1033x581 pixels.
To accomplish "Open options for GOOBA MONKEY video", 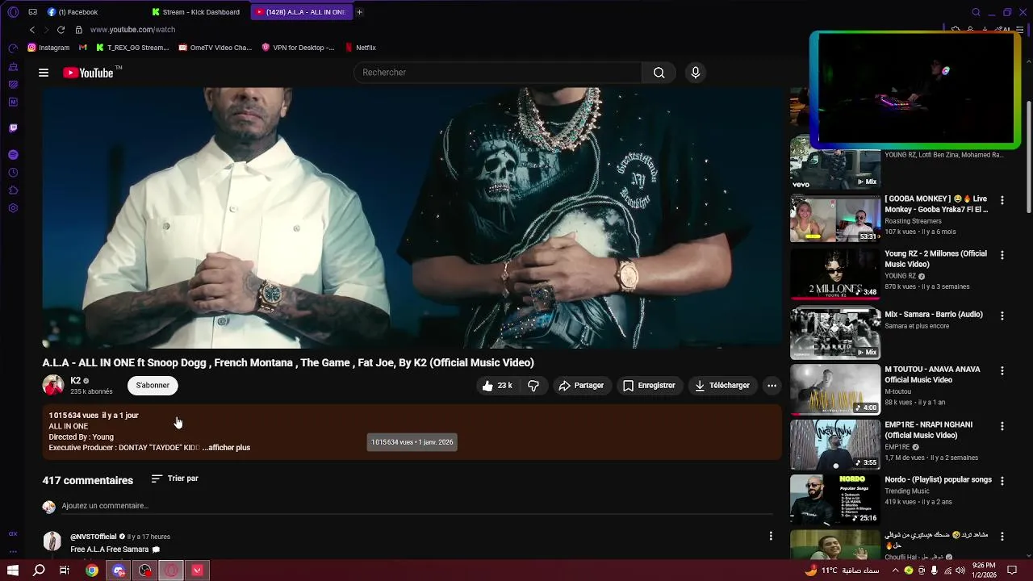I will (1002, 200).
